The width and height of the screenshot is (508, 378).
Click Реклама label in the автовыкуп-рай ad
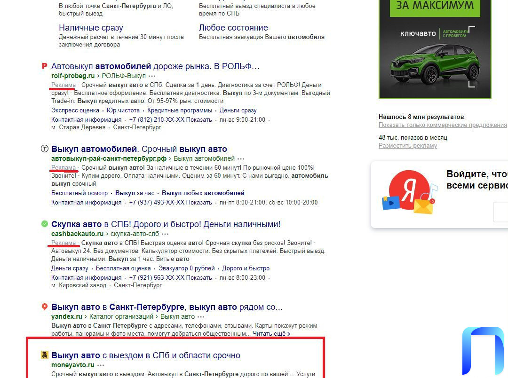(x=63, y=168)
